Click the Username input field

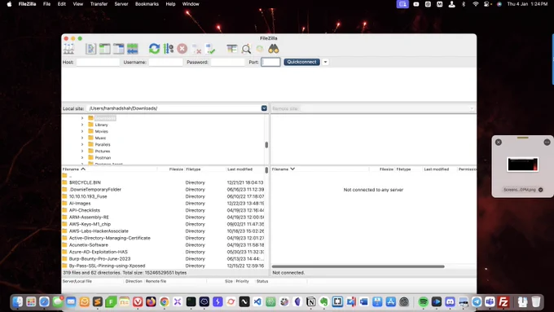[165, 62]
